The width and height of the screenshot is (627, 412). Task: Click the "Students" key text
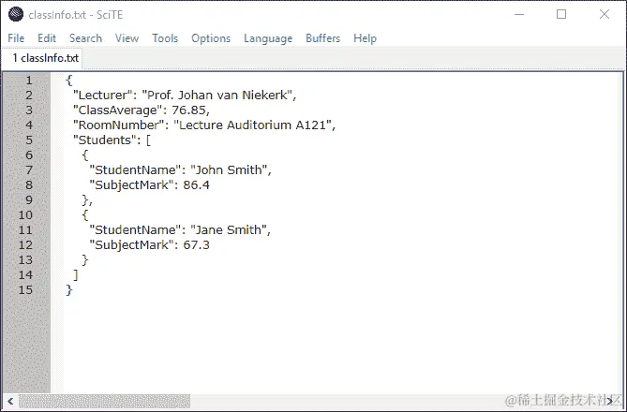[105, 140]
